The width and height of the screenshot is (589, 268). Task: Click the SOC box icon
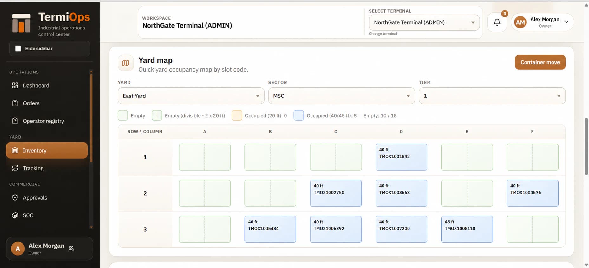(15, 215)
